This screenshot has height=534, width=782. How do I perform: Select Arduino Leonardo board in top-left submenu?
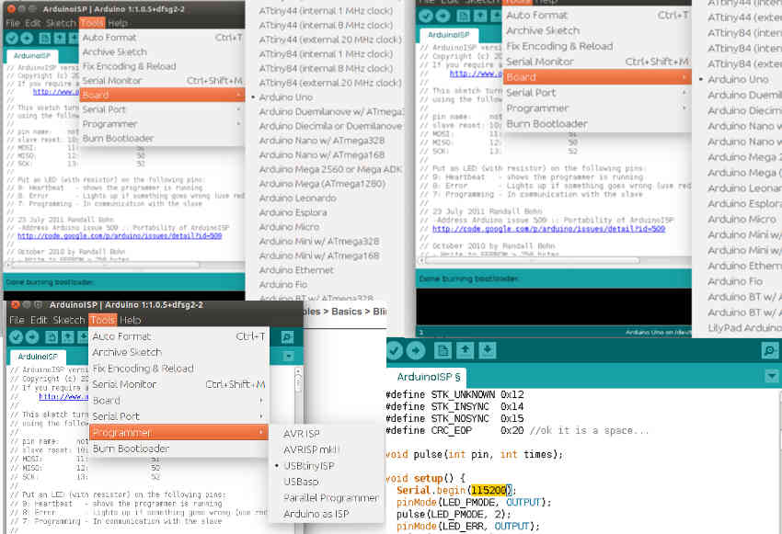(x=298, y=199)
